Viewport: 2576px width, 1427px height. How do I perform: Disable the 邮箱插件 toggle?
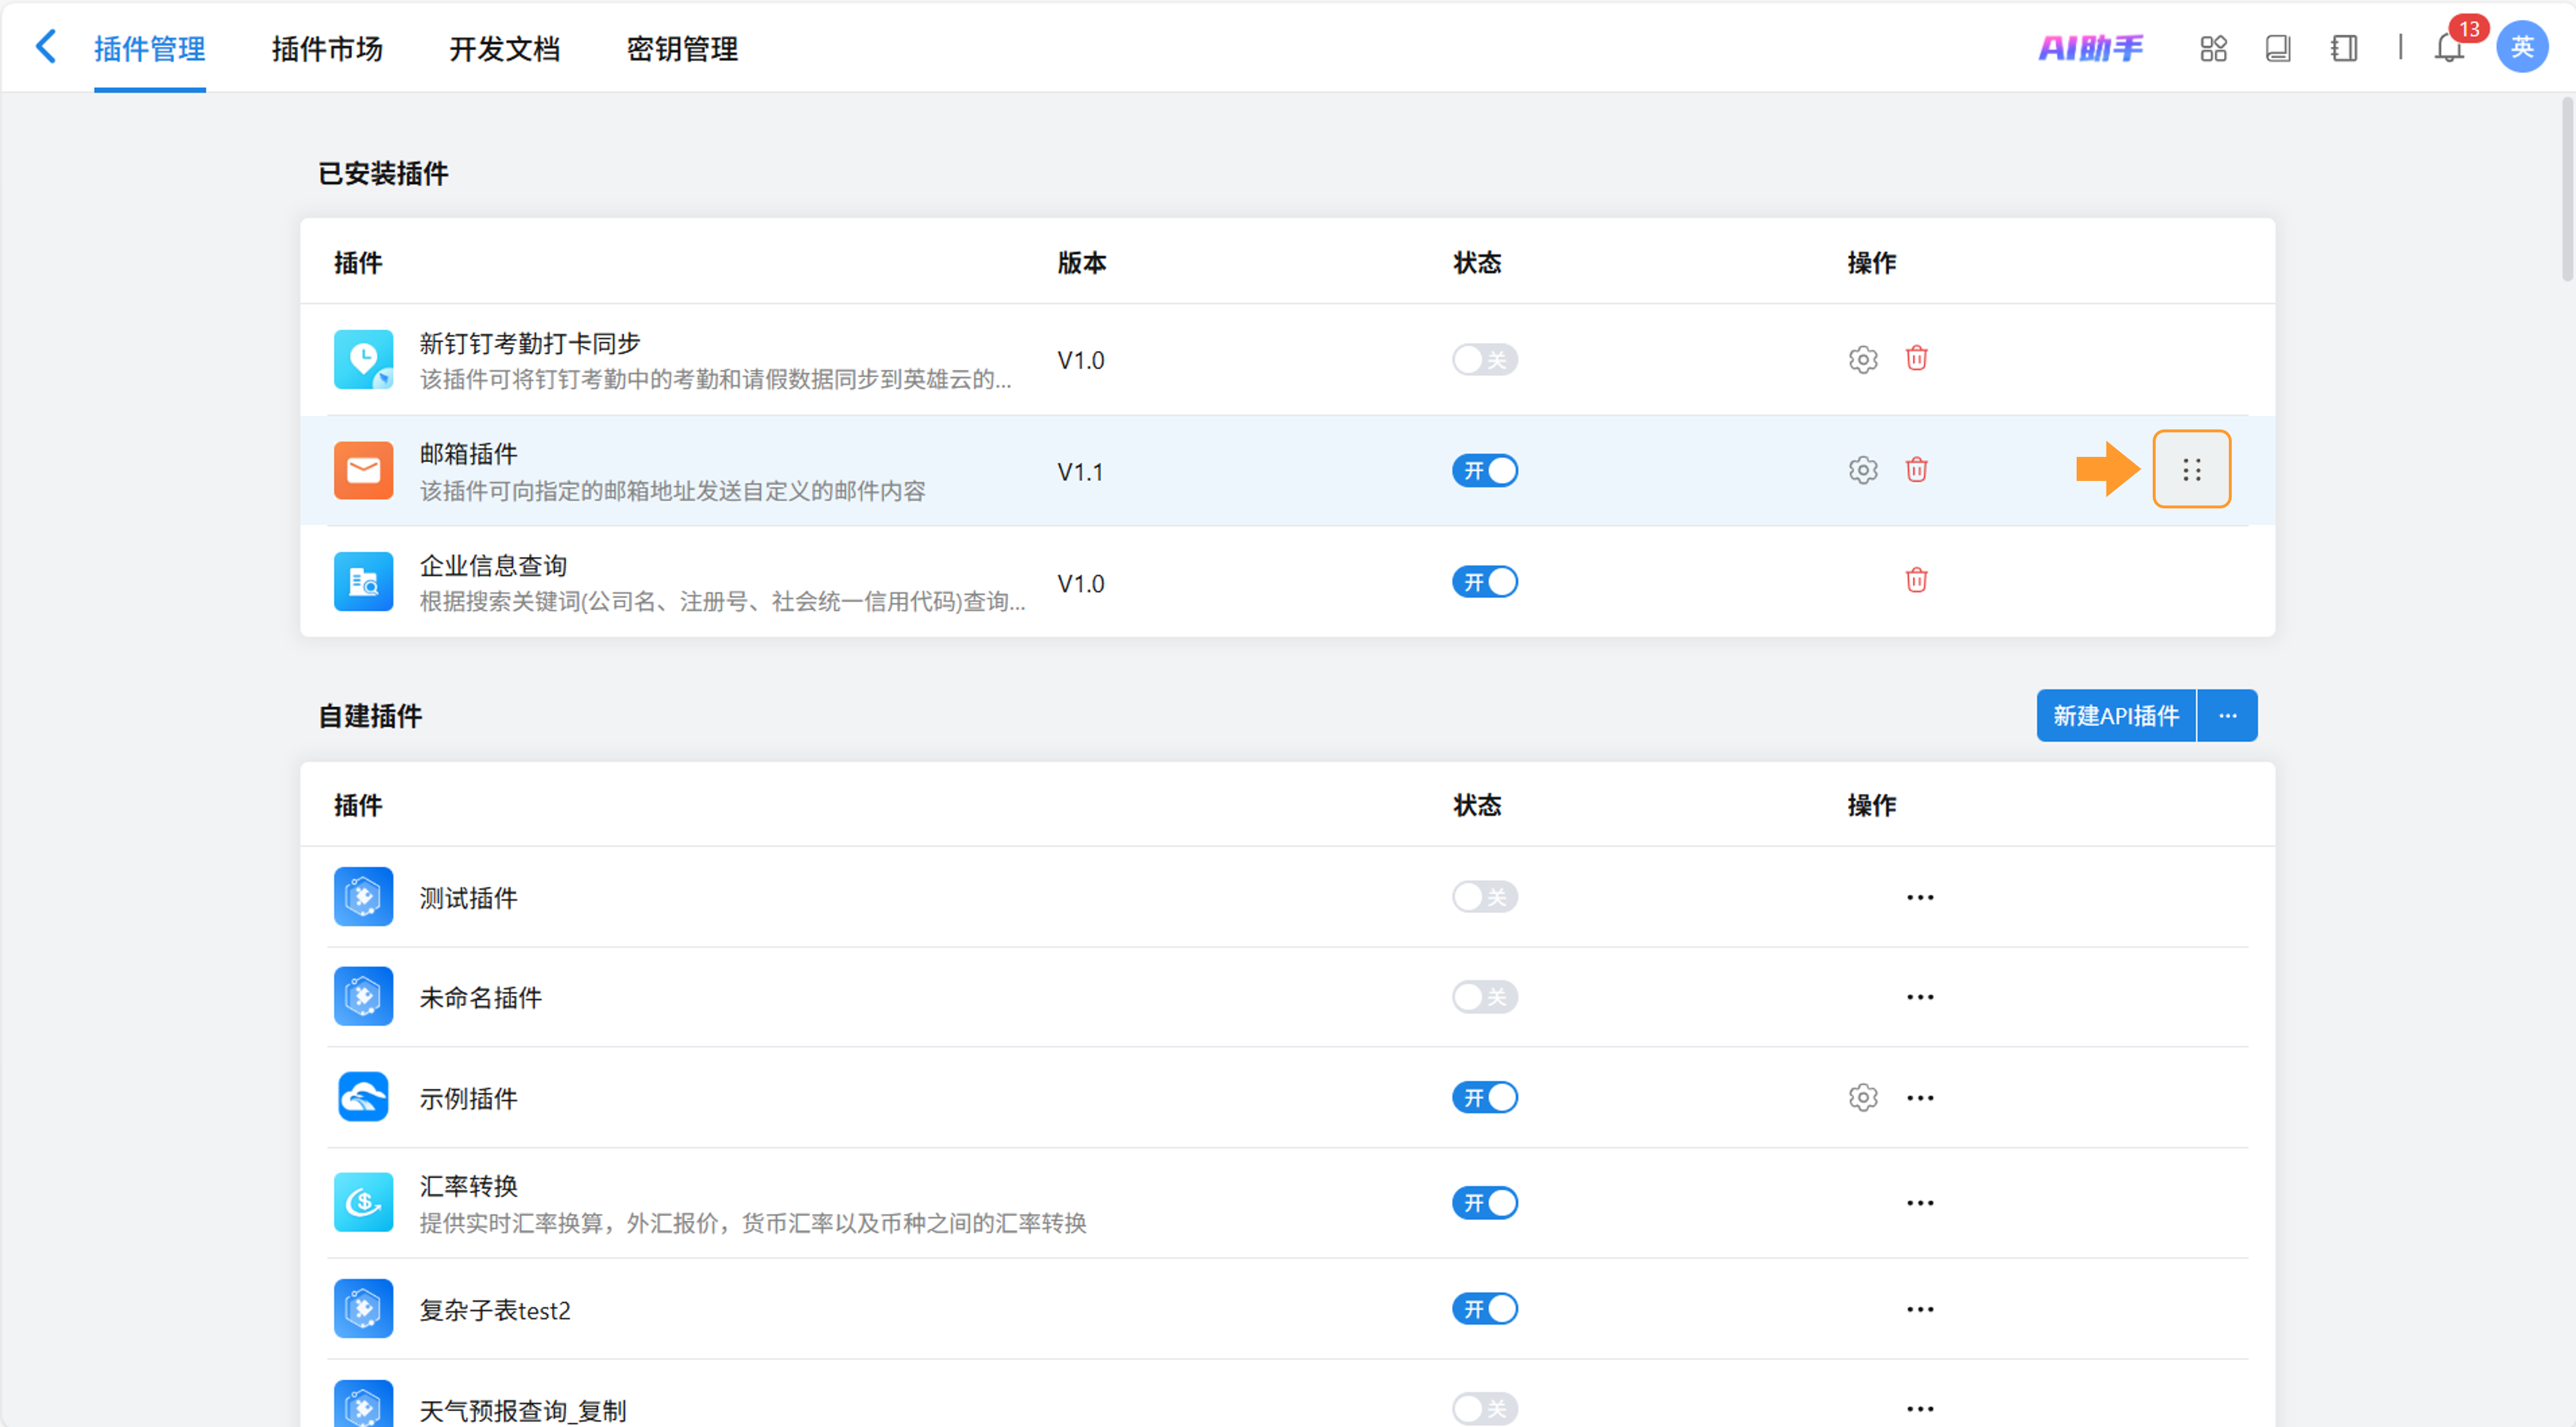(1484, 470)
